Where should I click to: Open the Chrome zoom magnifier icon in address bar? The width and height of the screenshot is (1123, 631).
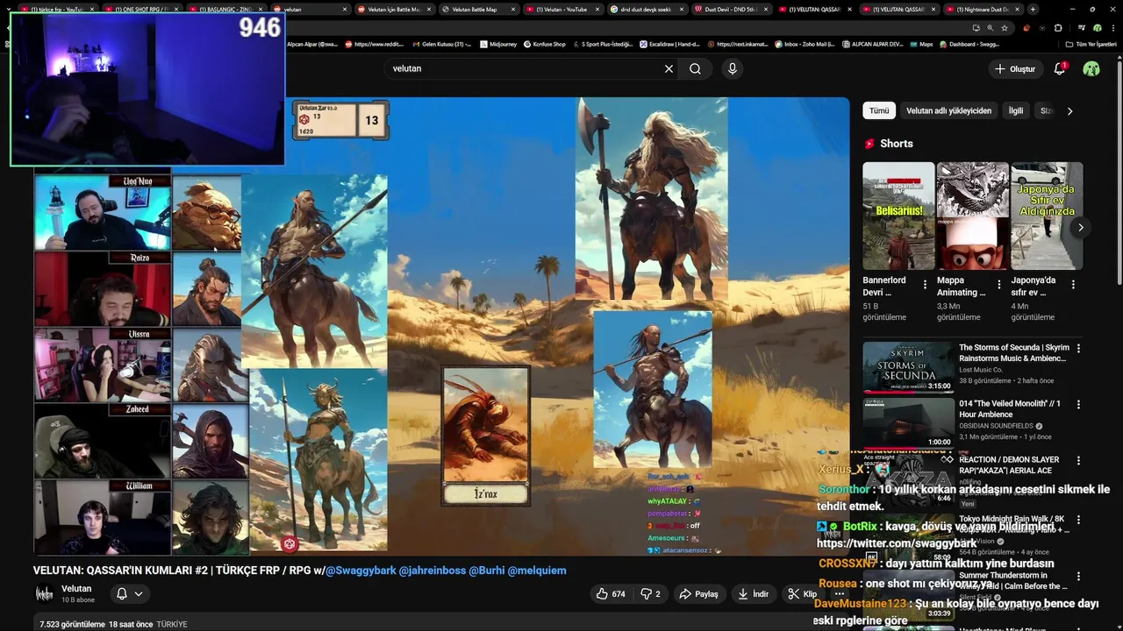click(x=991, y=28)
